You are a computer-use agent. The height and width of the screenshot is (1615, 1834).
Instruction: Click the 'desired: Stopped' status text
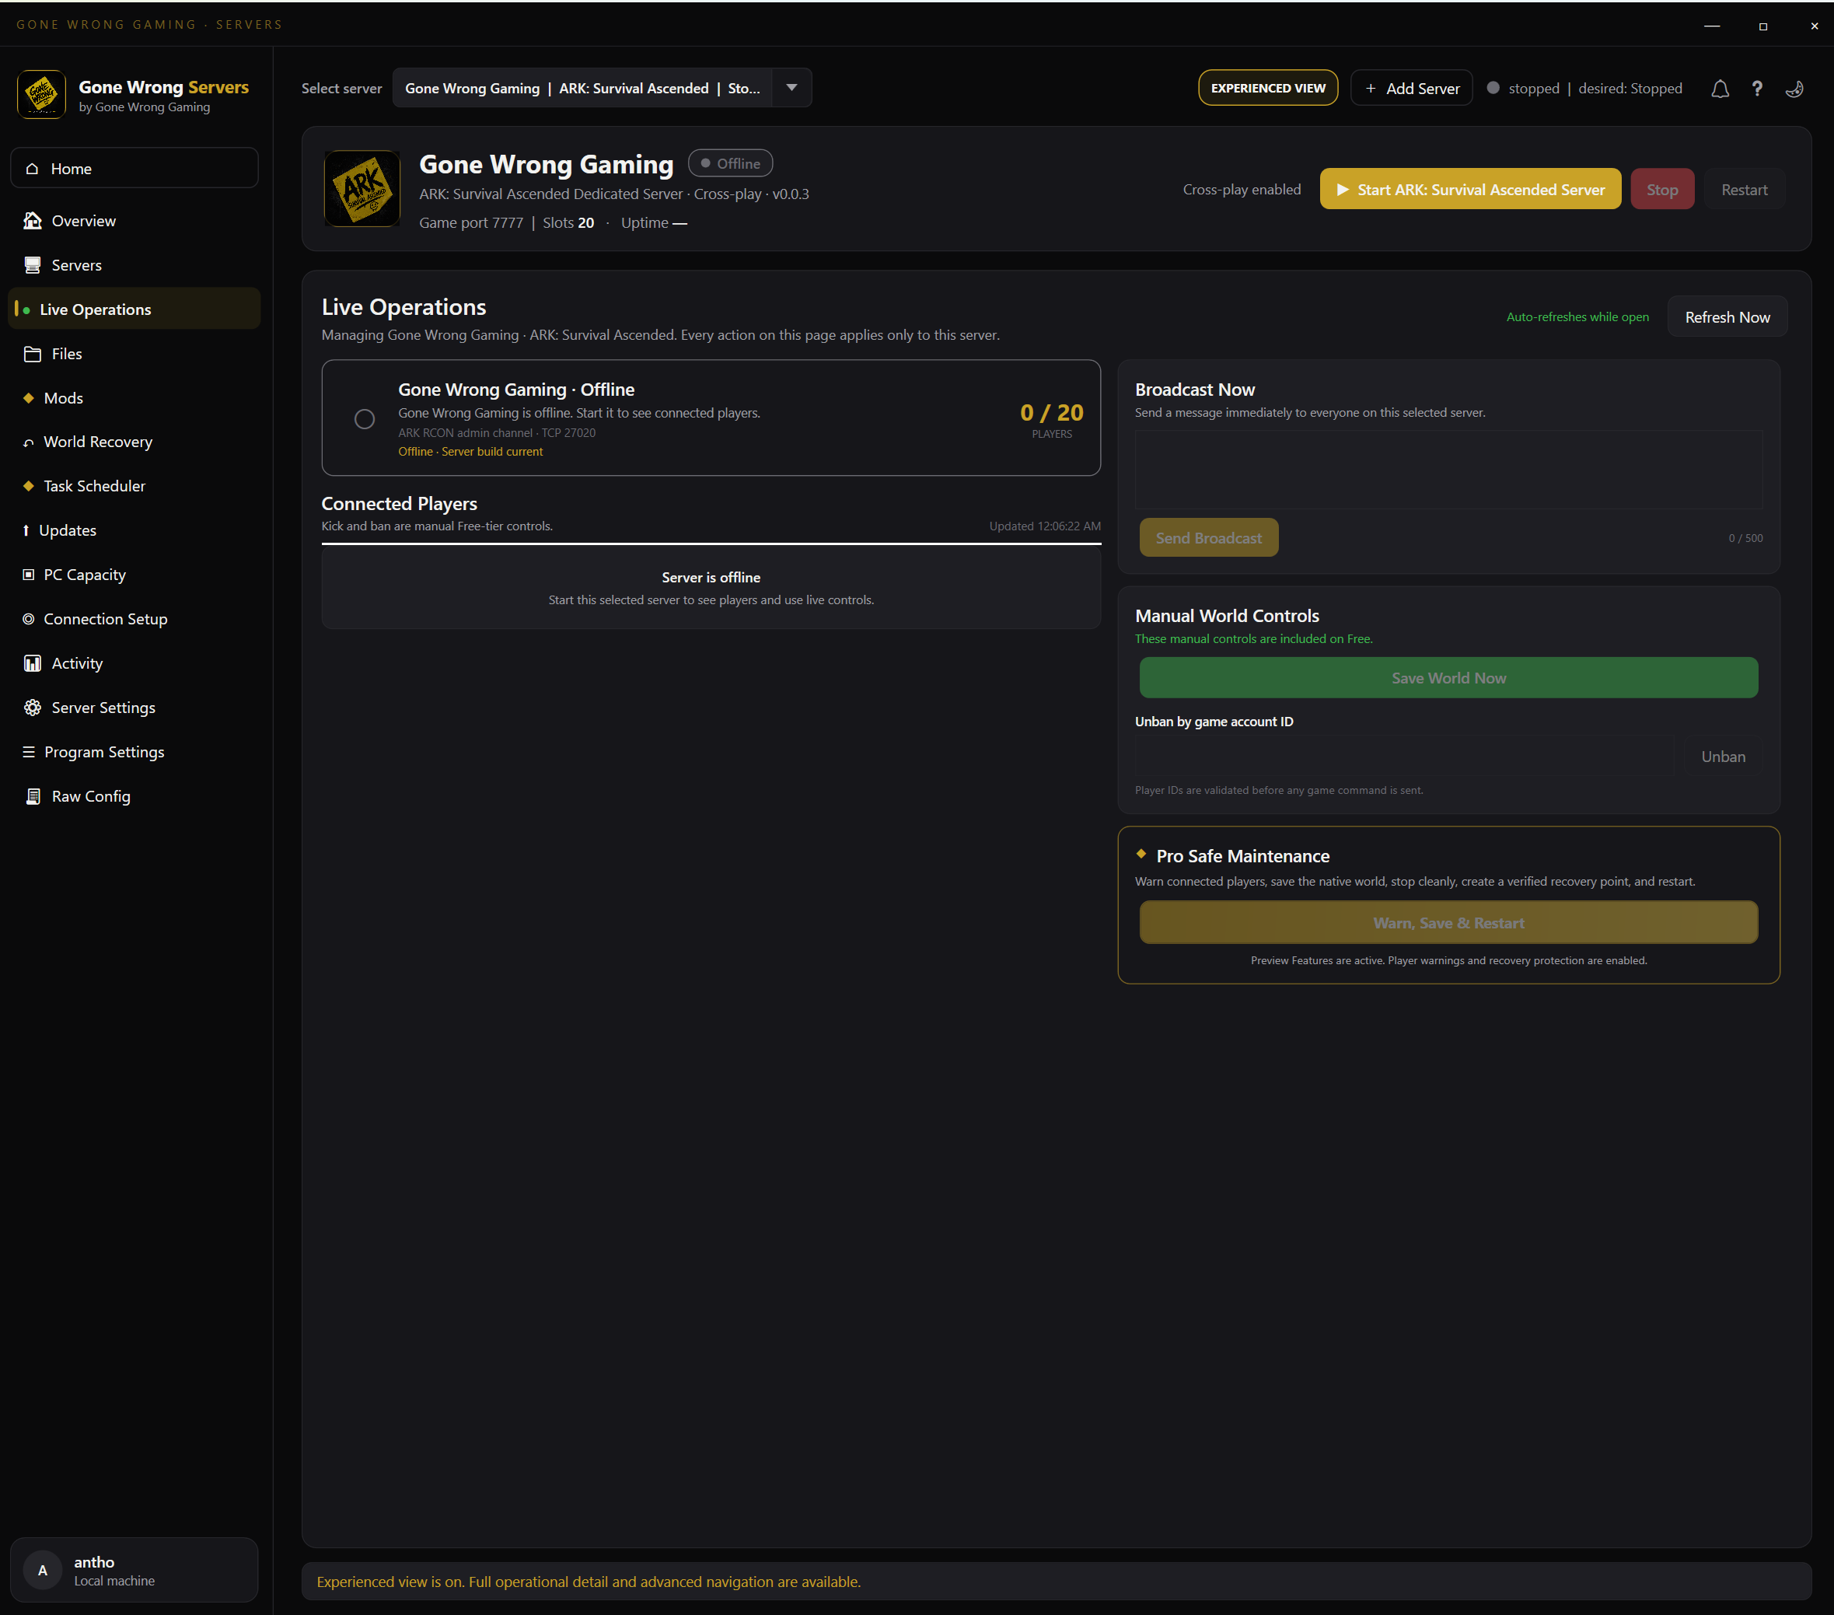pyautogui.click(x=1630, y=88)
